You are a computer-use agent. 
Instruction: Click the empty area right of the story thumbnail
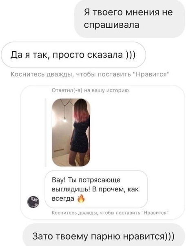135,132
